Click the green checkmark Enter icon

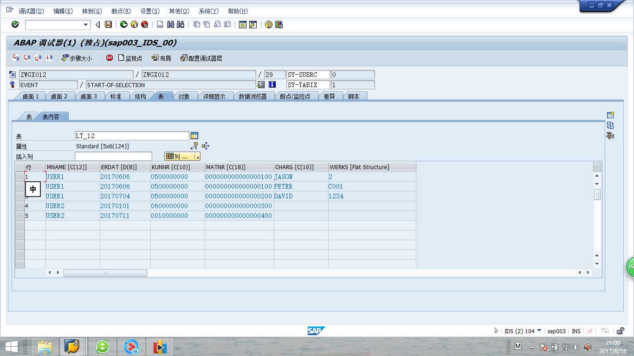15,25
